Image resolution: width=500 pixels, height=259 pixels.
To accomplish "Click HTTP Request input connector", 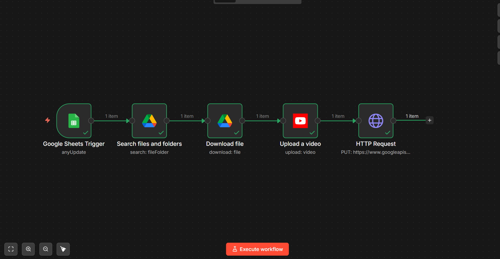I will tap(359, 121).
